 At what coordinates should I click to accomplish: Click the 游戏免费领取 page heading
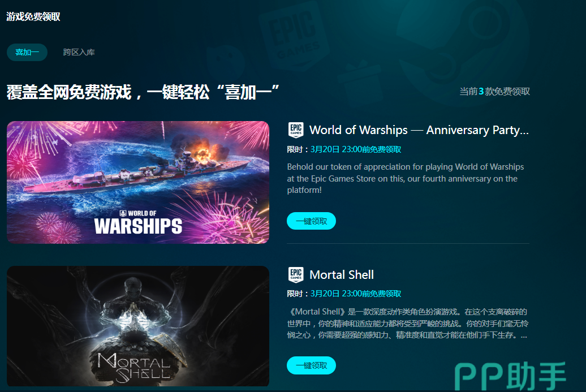point(33,16)
